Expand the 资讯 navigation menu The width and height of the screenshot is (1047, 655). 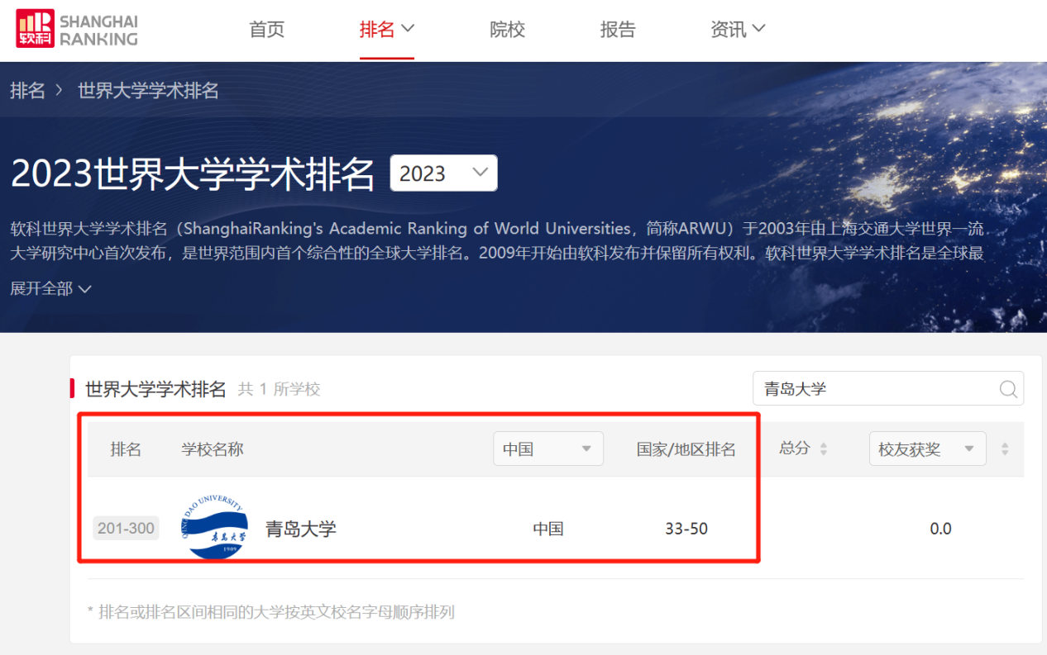point(738,30)
